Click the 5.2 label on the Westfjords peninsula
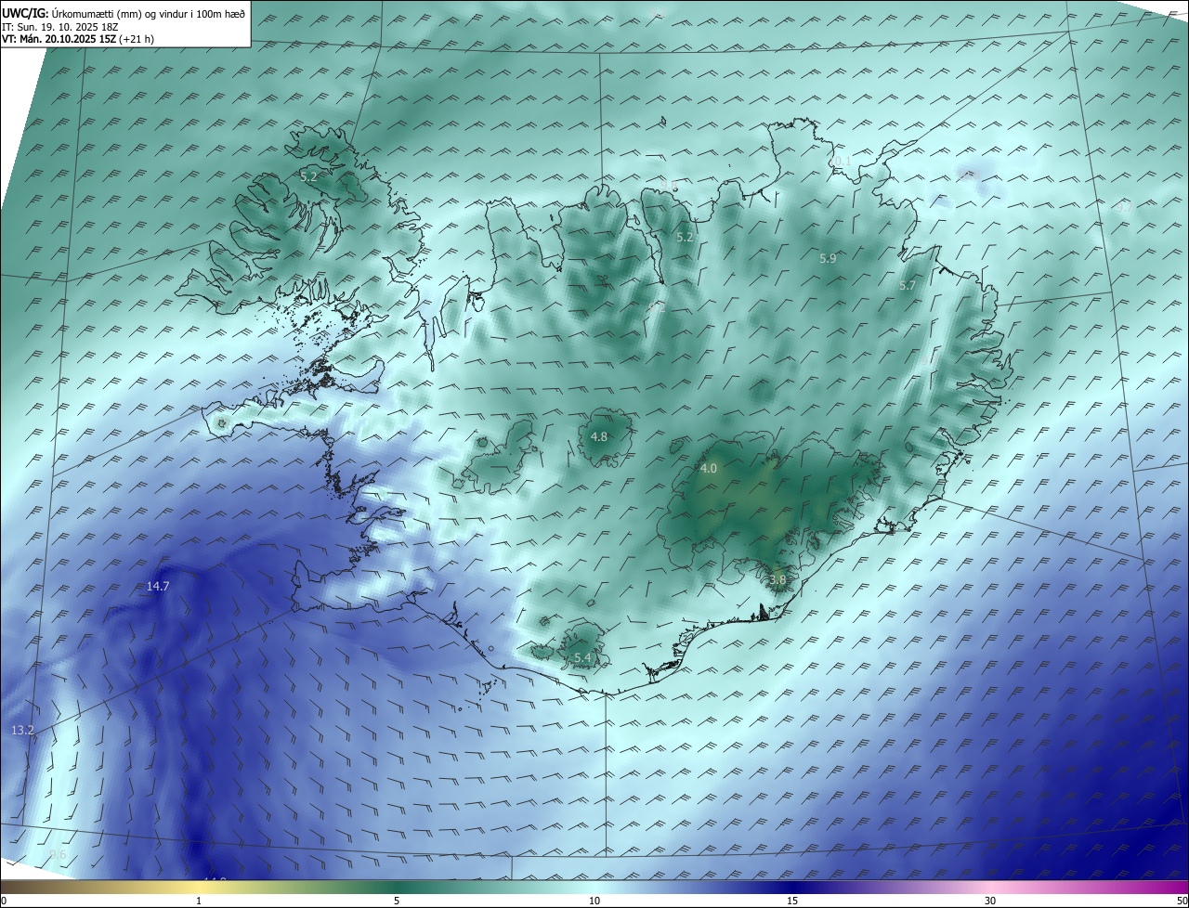Viewport: 1189px width, 908px height. tap(308, 175)
